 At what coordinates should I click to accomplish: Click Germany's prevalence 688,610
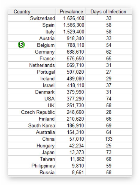(x=75, y=52)
